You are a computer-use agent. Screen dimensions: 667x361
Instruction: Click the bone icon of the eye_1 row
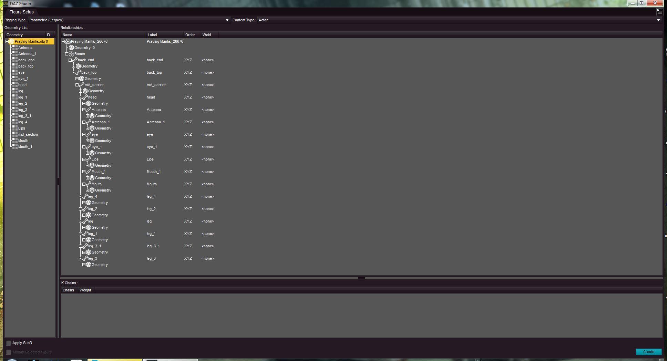click(89, 147)
